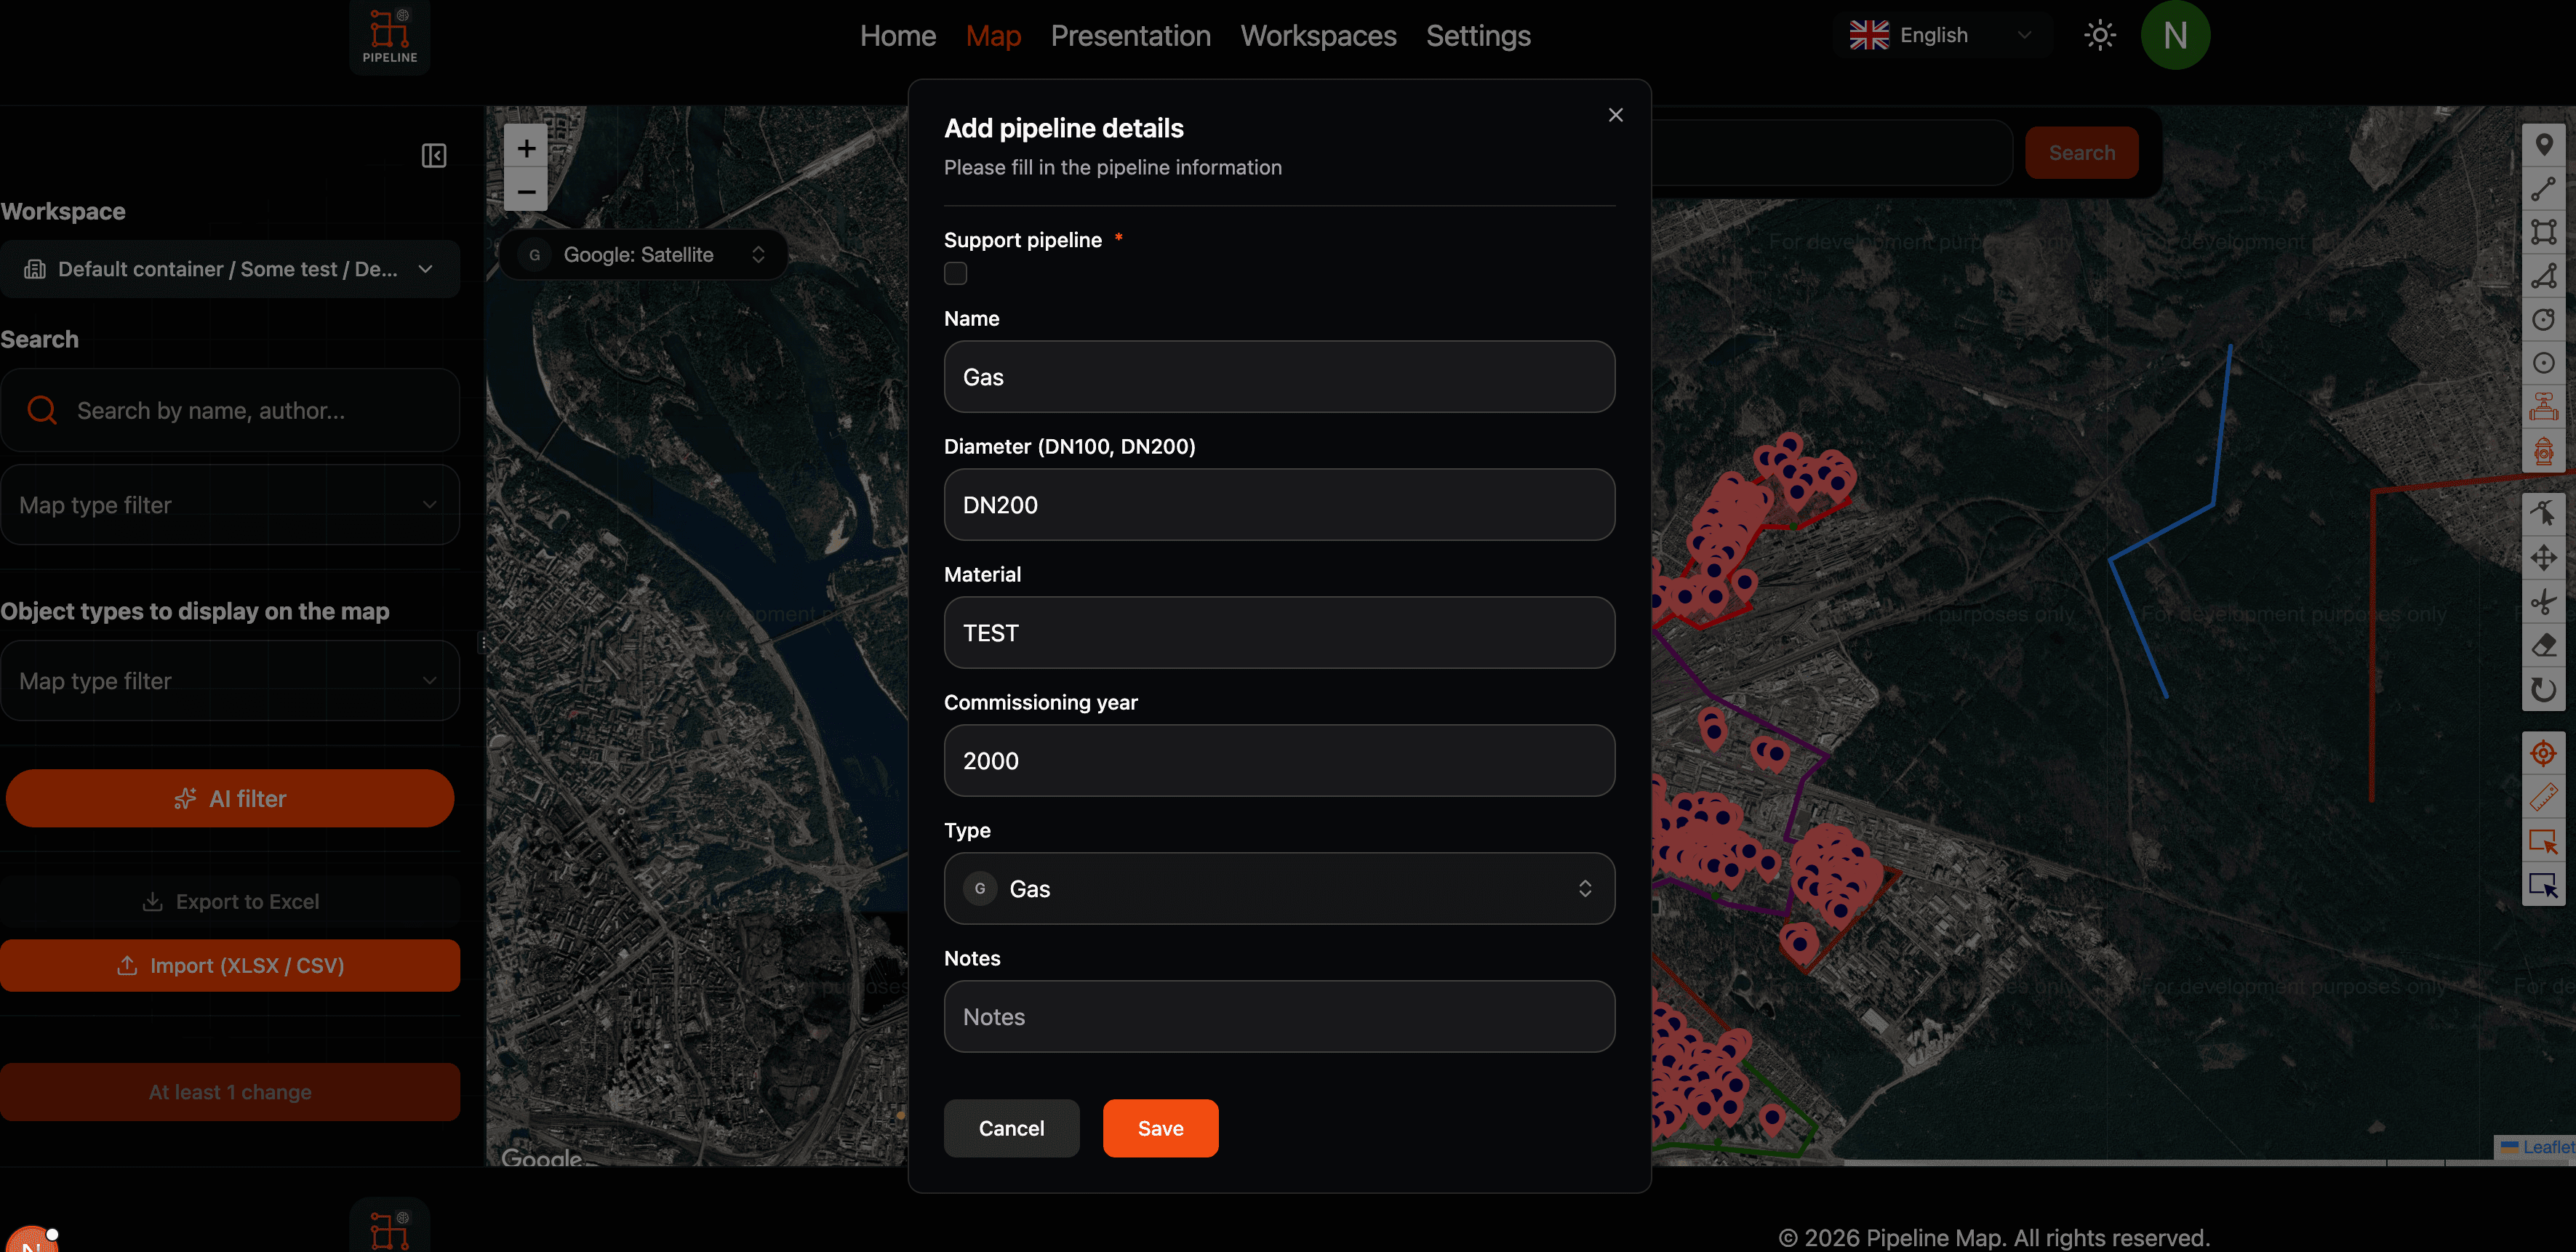Save the pipeline details
This screenshot has width=2576, height=1252.
click(x=1160, y=1128)
